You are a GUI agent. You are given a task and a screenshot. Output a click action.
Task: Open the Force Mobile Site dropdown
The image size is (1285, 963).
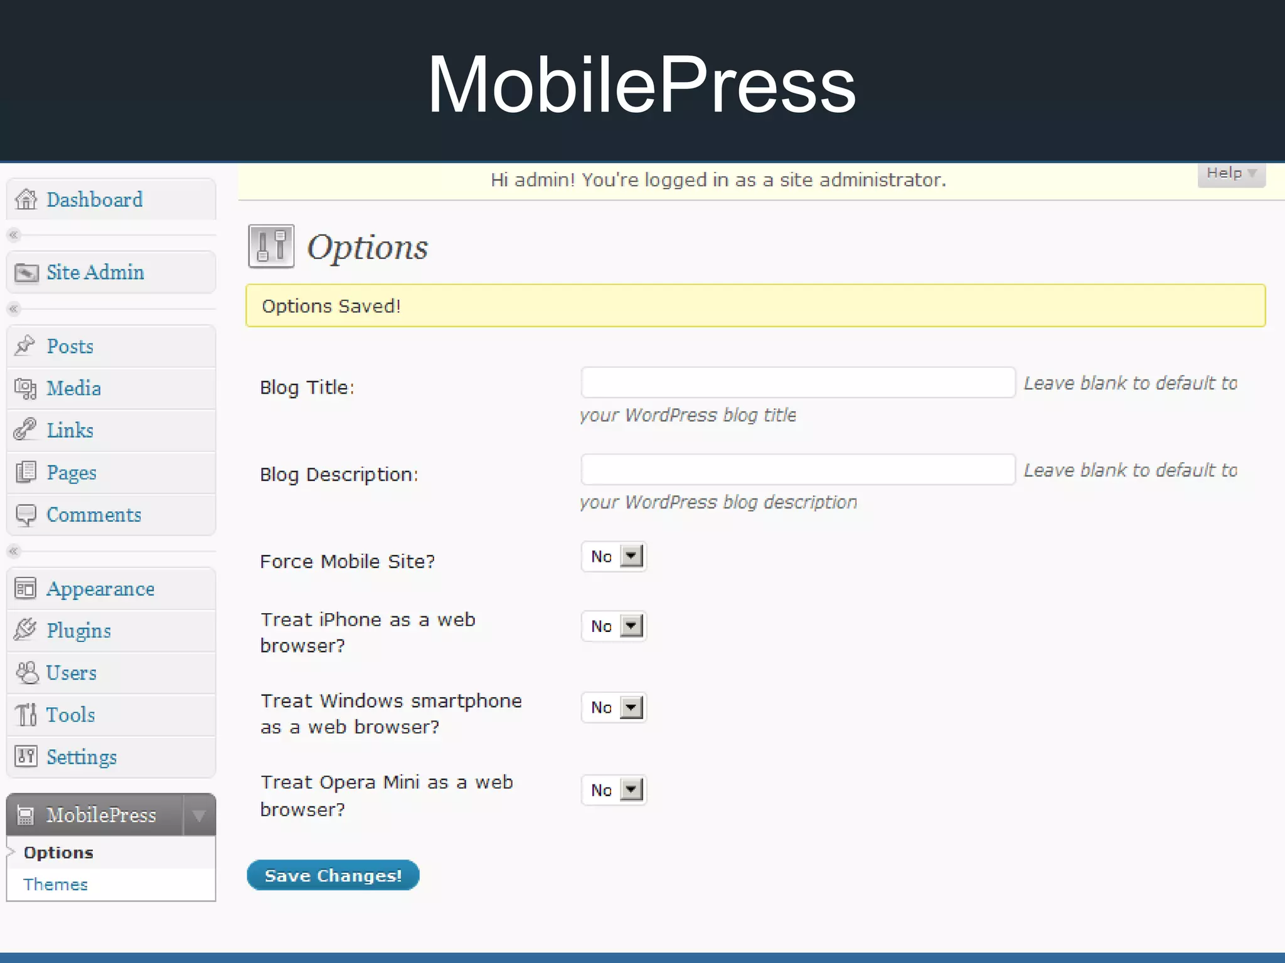[x=614, y=557]
